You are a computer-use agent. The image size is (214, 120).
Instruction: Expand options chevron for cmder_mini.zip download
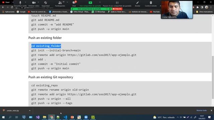(x=30, y=111)
